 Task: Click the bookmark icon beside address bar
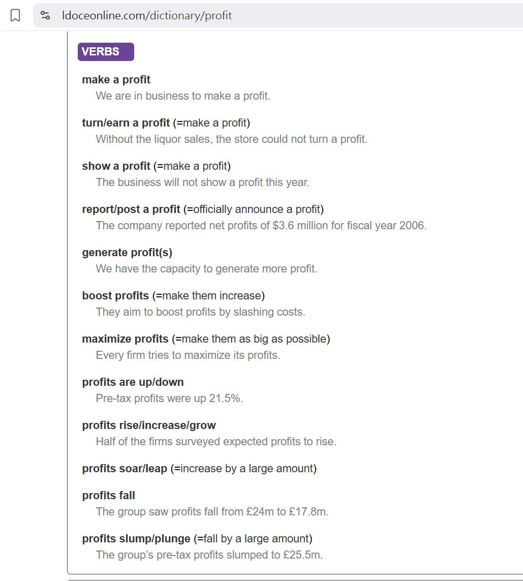tap(15, 15)
